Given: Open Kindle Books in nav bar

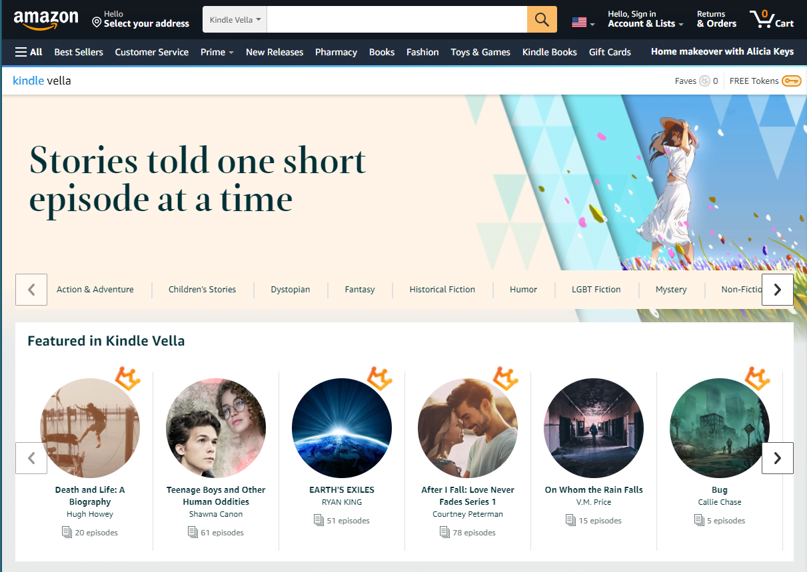Looking at the screenshot, I should click(x=550, y=52).
